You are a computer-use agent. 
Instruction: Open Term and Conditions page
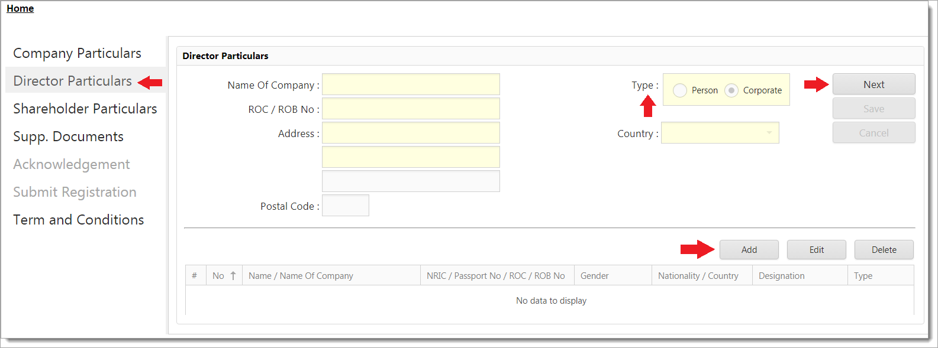(78, 220)
